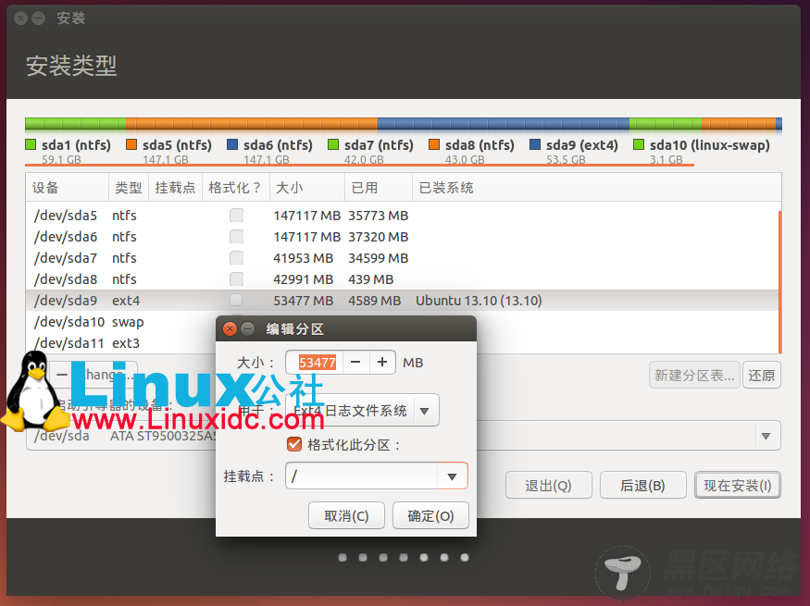This screenshot has height=606, width=810.
Task: Click the 35773 MB used value
Action: pyautogui.click(x=378, y=216)
